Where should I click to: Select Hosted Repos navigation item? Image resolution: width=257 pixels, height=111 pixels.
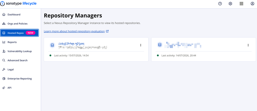pyautogui.click(x=19, y=33)
